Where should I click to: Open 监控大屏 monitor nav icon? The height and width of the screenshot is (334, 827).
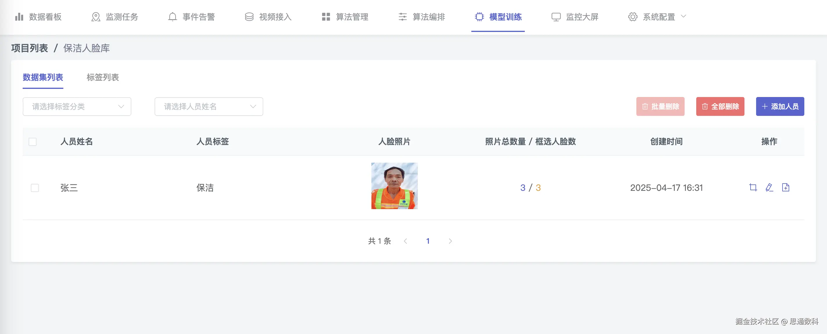click(556, 17)
